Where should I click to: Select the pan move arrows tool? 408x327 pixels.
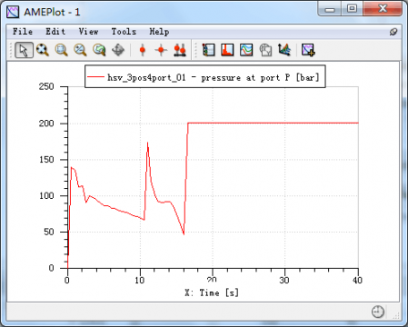118,50
